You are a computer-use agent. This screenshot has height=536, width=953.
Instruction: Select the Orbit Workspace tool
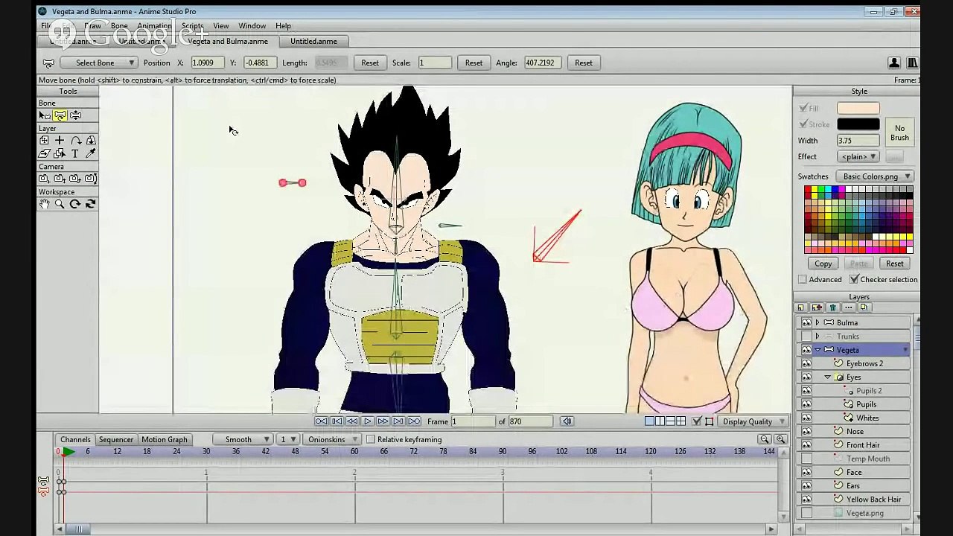pos(91,204)
